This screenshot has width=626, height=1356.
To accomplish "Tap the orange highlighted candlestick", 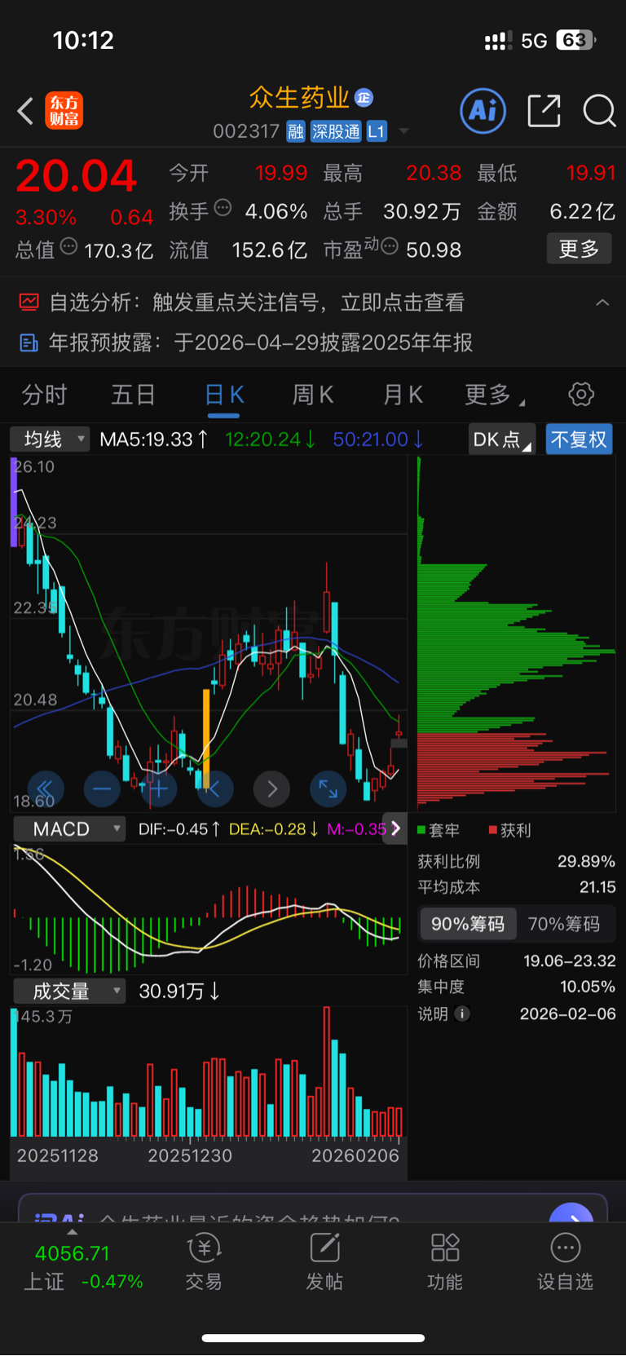I will pyautogui.click(x=206, y=738).
